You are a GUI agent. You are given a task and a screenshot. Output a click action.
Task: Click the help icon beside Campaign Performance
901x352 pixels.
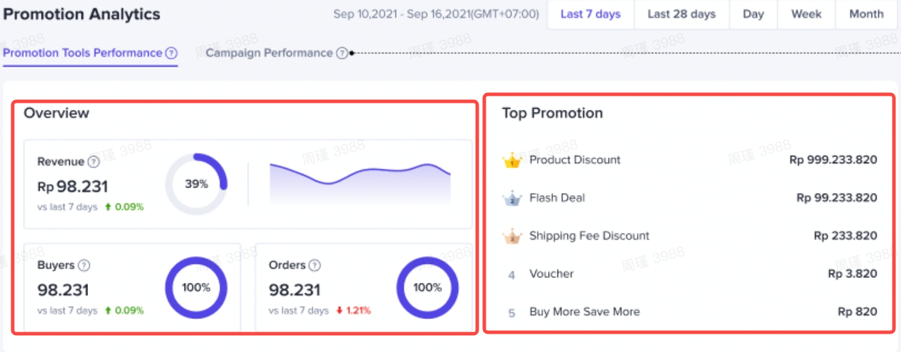click(x=342, y=54)
